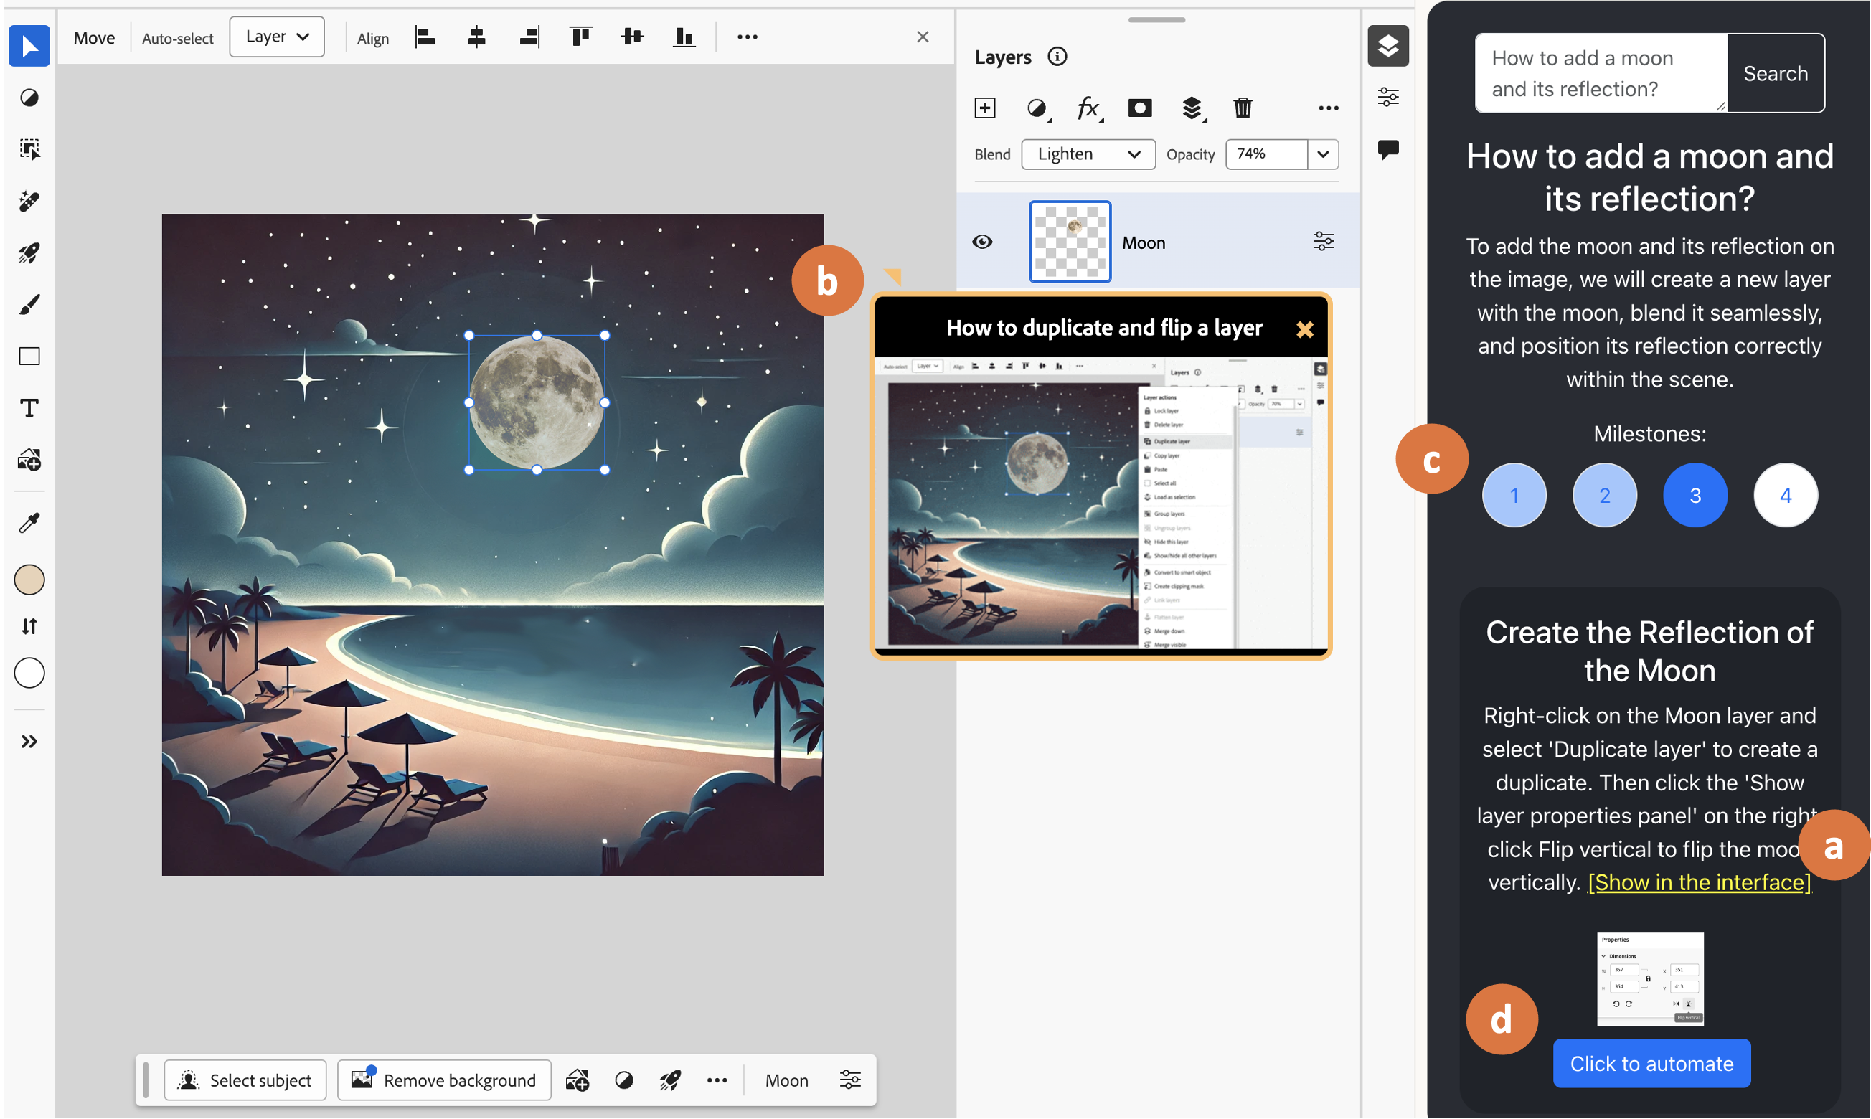The image size is (1871, 1119).
Task: Select the Moon layer thumbnail
Action: [x=1070, y=241]
